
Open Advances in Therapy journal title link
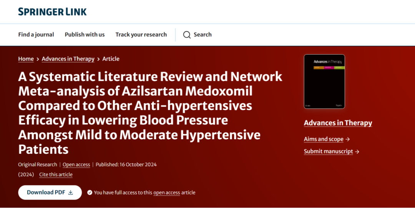click(338, 123)
